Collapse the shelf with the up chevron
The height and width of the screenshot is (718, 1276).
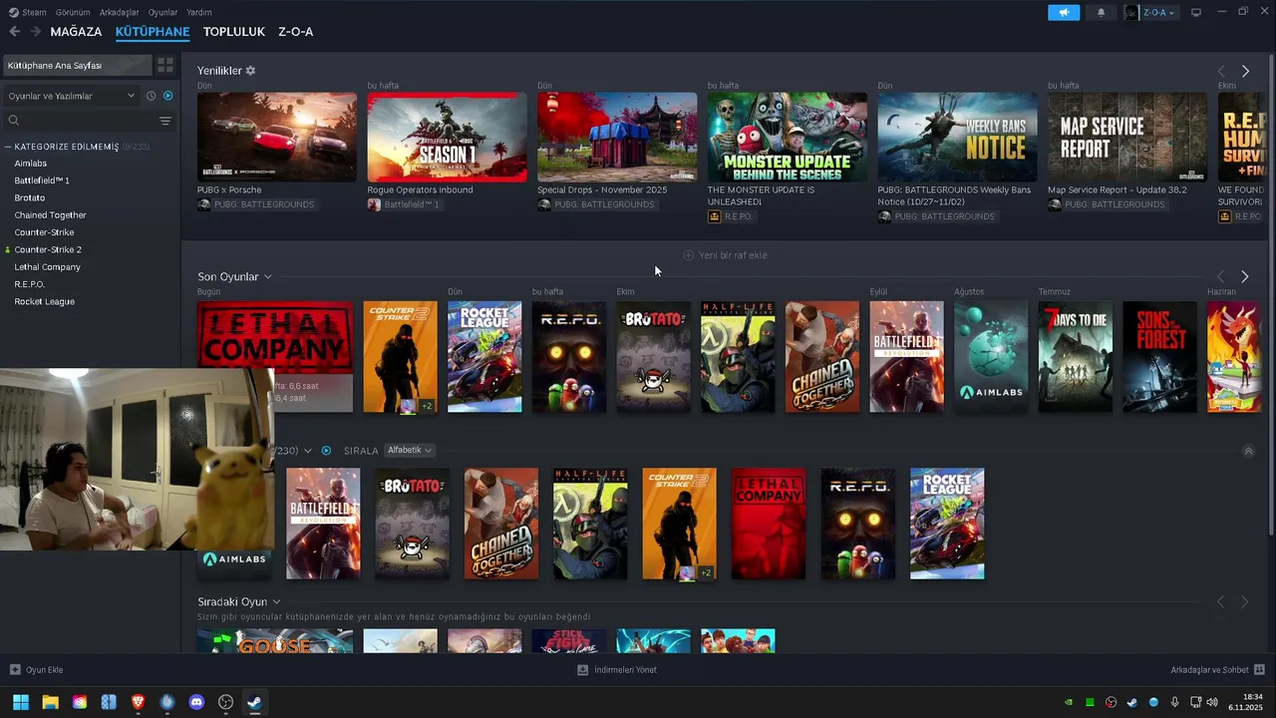(1248, 451)
